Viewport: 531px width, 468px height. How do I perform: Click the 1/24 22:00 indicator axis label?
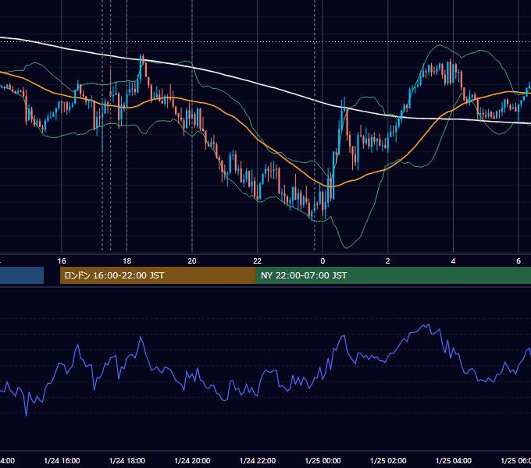pyautogui.click(x=258, y=460)
